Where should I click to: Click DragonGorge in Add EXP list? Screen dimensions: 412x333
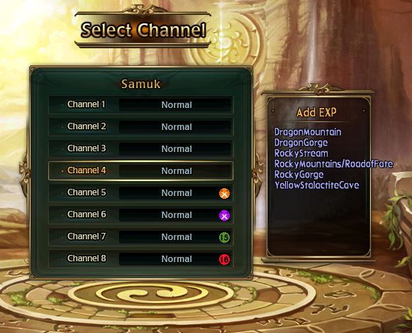point(301,143)
